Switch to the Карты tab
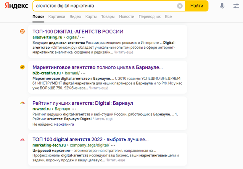Image resolution: width=243 pixels, height=169 pixels. [91, 16]
